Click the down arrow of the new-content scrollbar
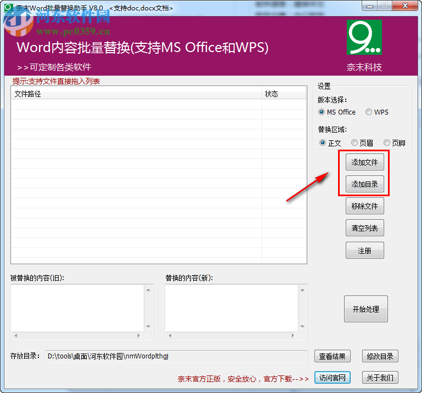422x393 pixels. (x=302, y=327)
